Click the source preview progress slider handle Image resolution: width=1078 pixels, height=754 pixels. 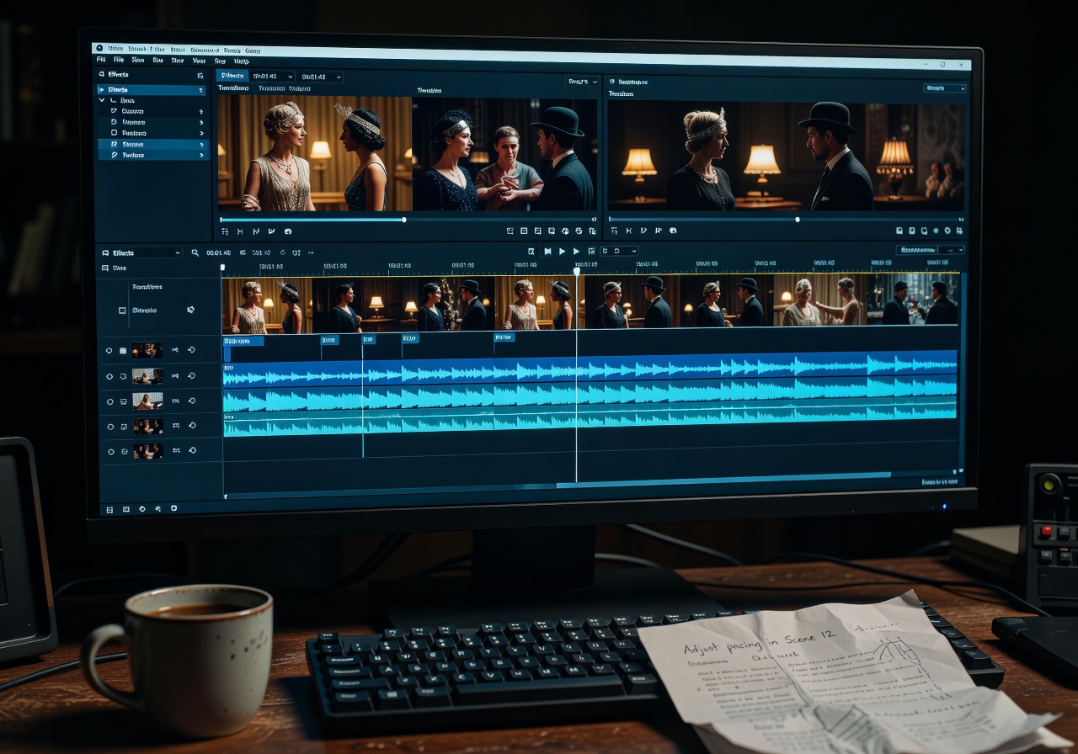[404, 220]
